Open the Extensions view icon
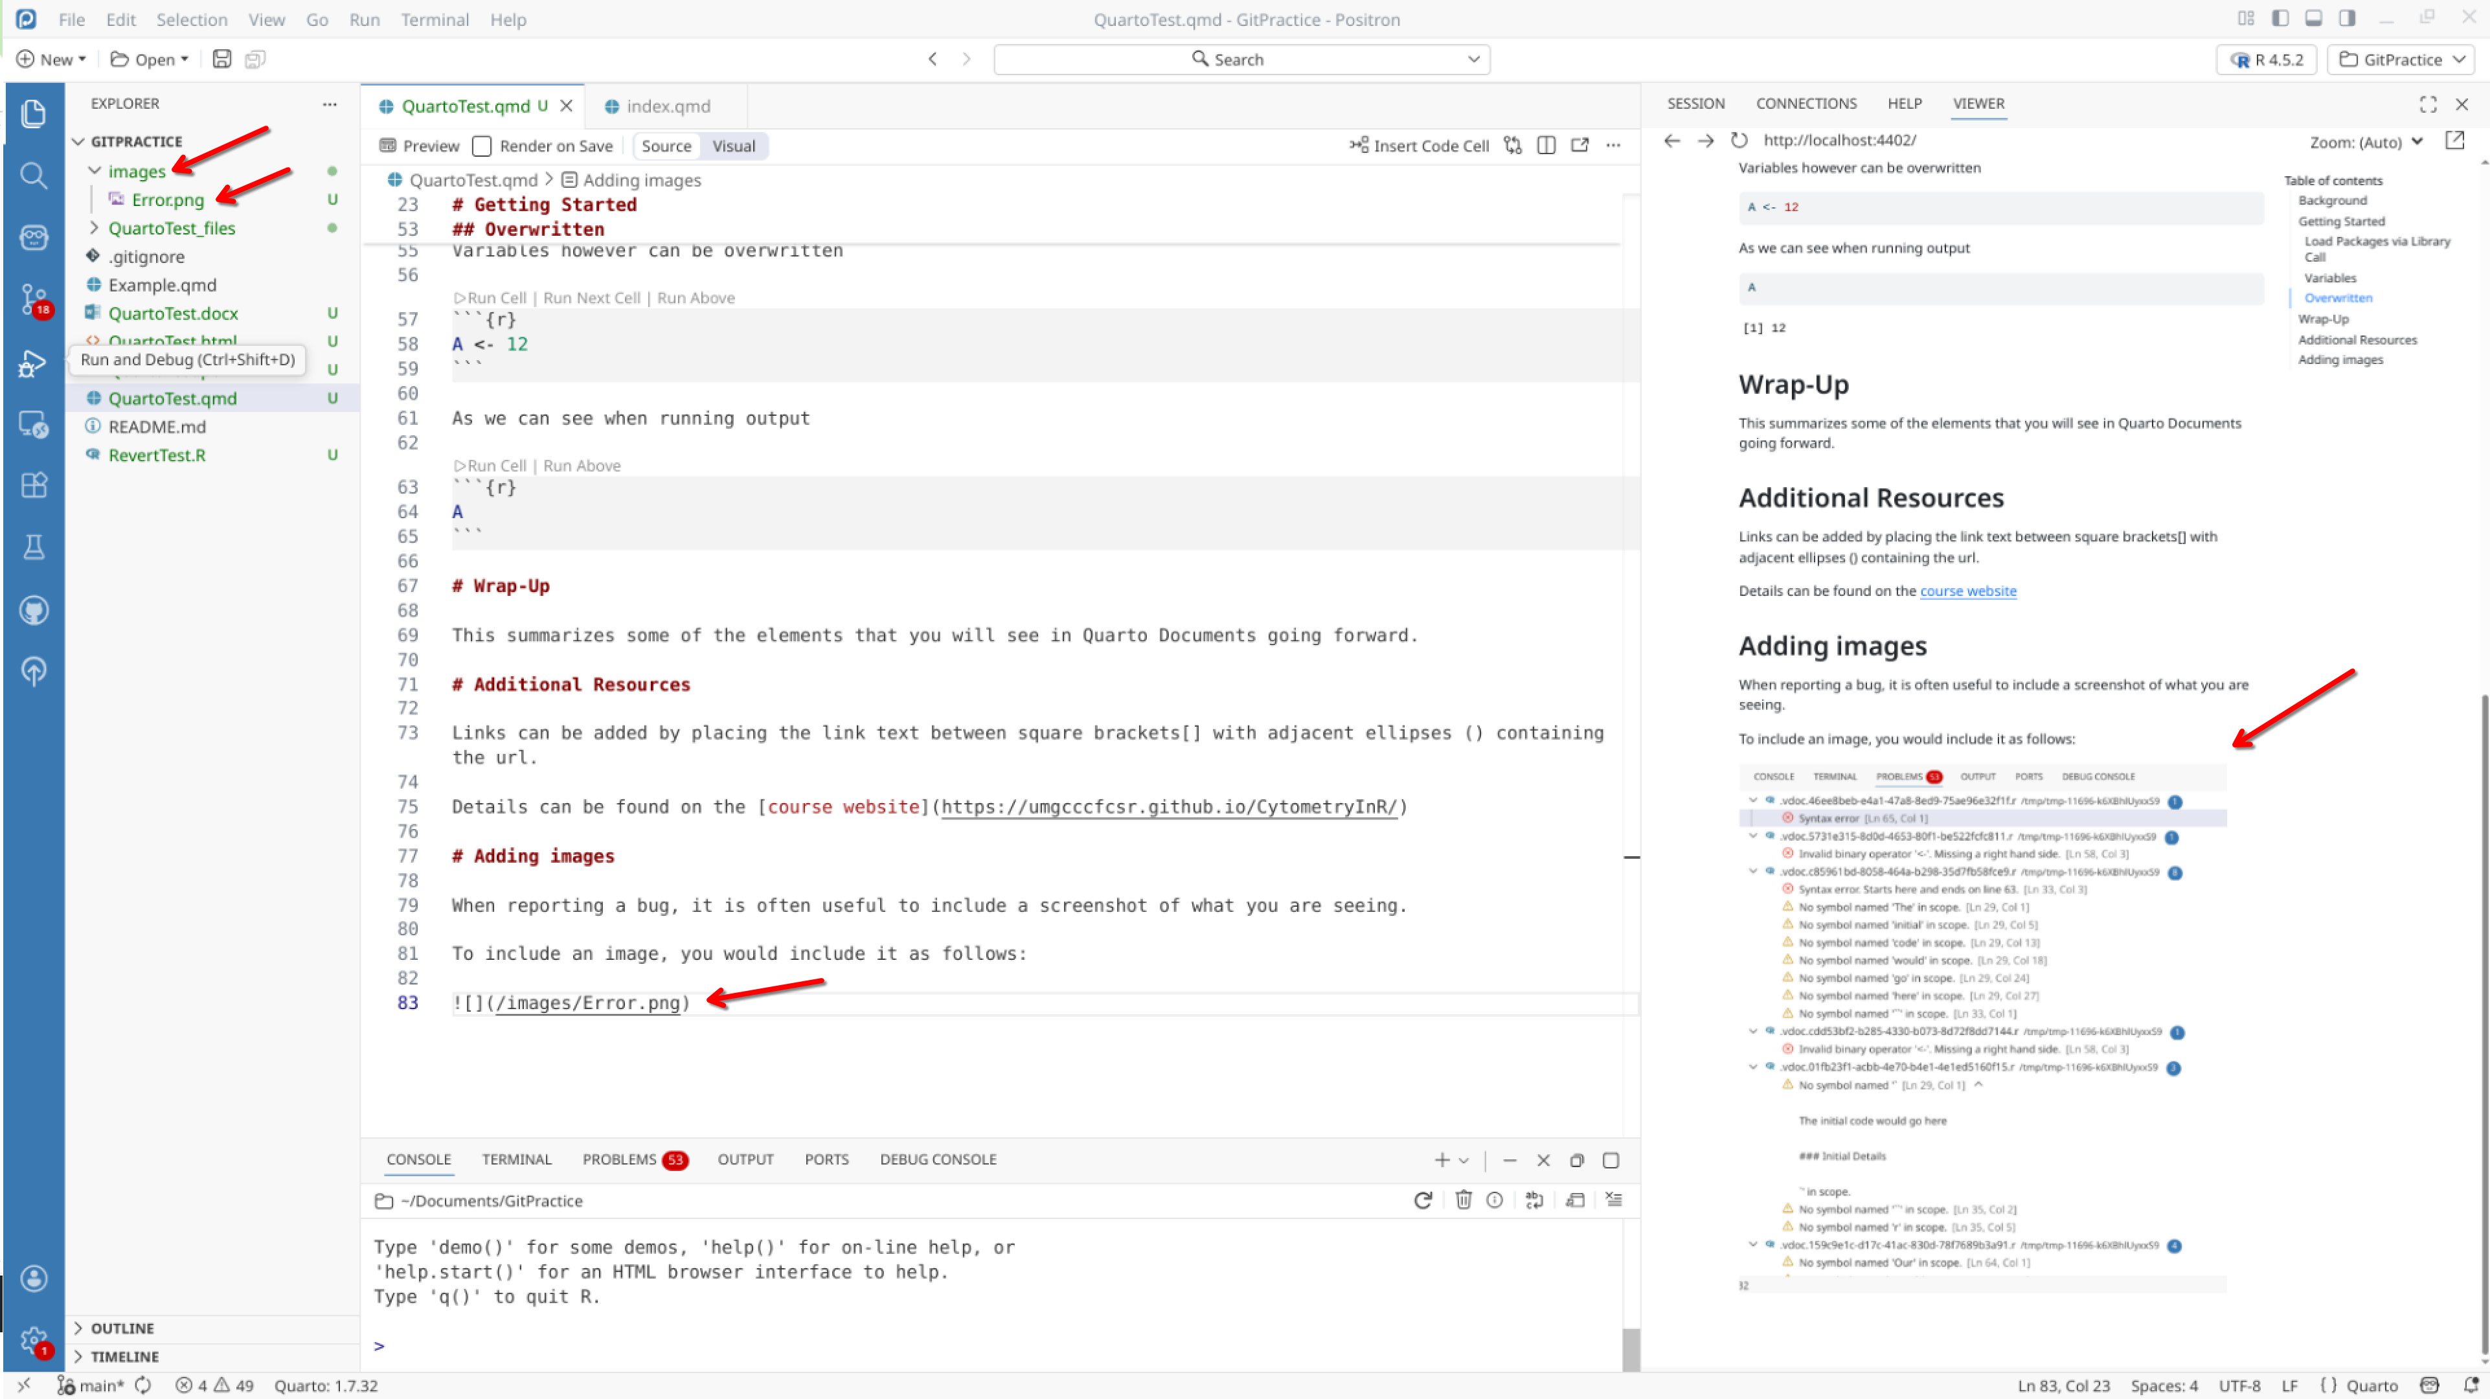 [33, 484]
